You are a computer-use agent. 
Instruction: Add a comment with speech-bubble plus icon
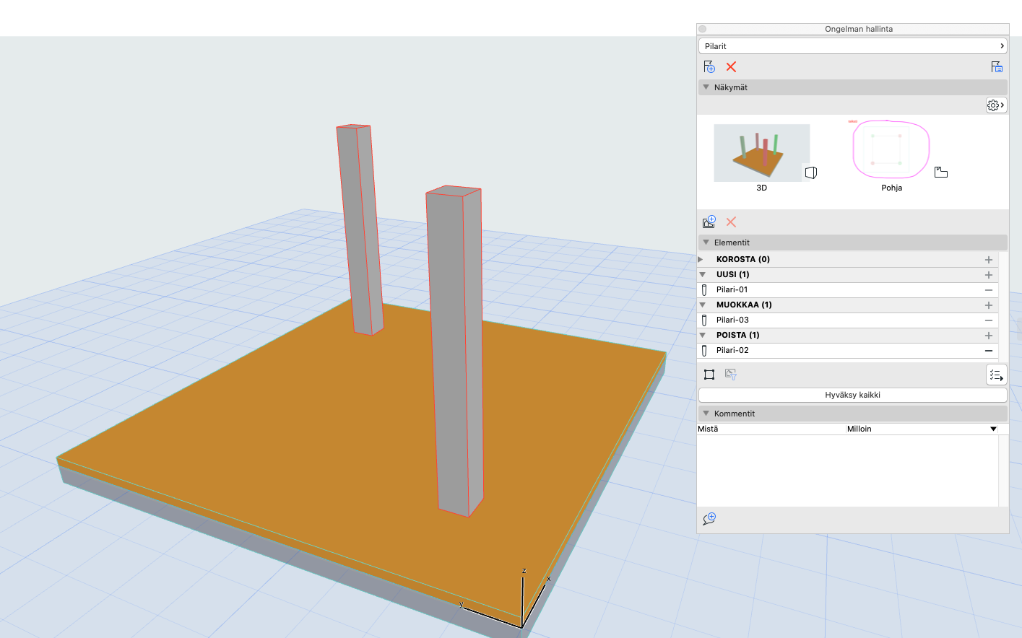(709, 519)
